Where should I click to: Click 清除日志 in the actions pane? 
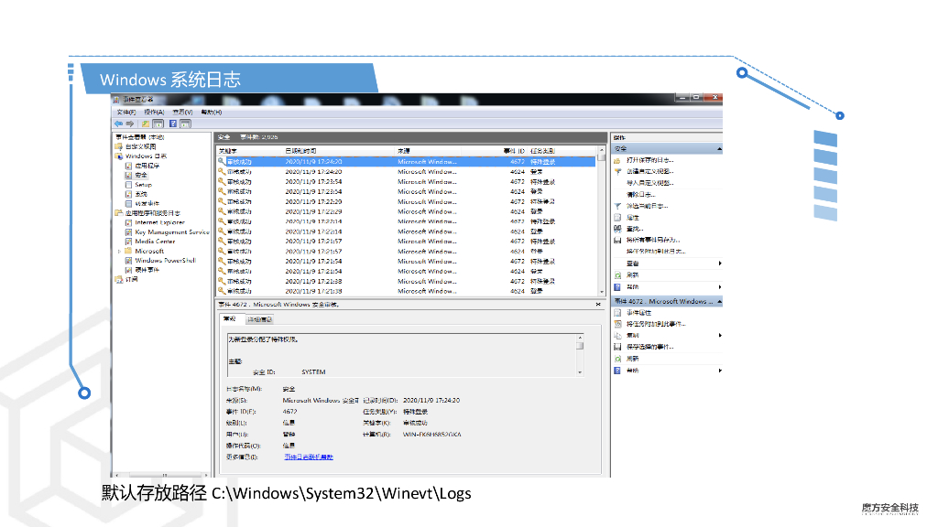tap(640, 194)
